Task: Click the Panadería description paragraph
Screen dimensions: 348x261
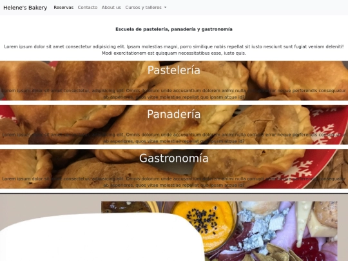Action: [x=174, y=138]
